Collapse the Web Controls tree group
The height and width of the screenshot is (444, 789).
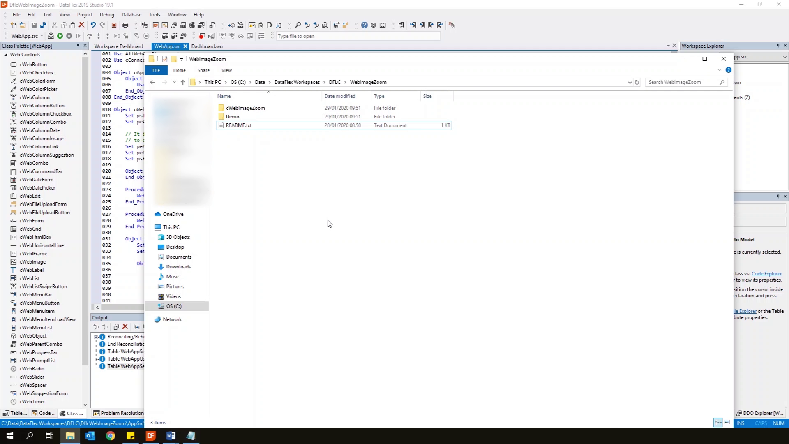pyautogui.click(x=6, y=55)
